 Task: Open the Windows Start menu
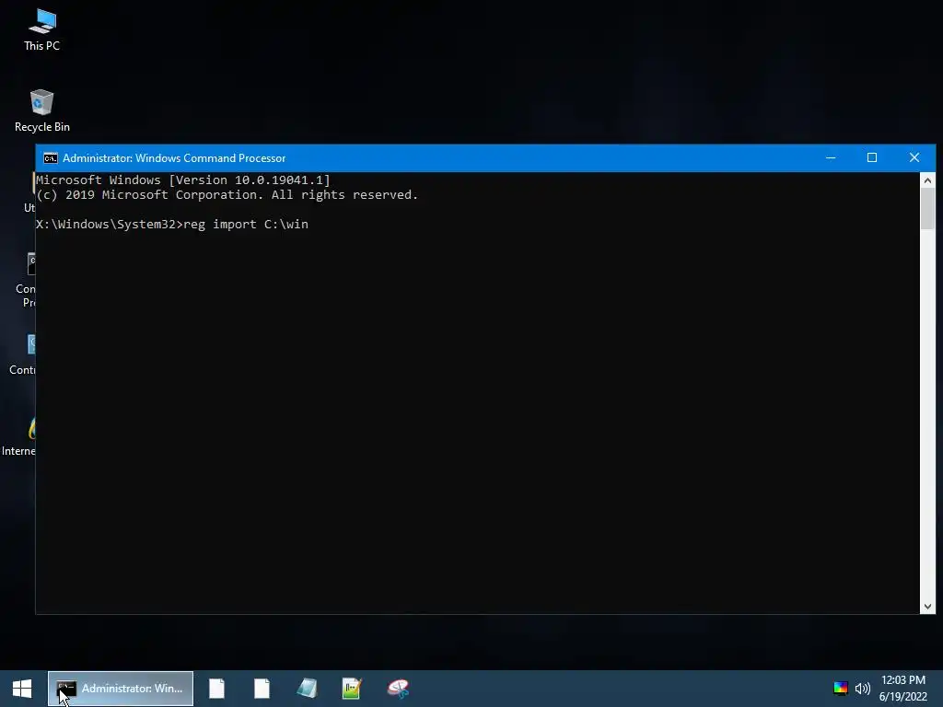point(22,689)
